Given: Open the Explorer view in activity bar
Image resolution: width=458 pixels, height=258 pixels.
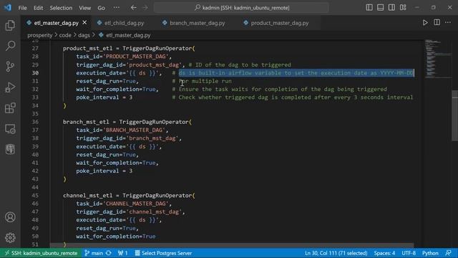Looking at the screenshot, I should pos(10,26).
